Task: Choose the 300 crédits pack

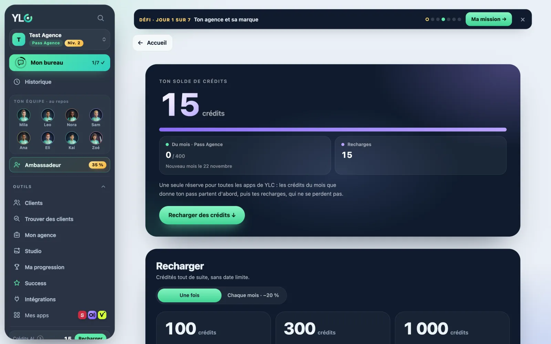Action: pos(333,328)
